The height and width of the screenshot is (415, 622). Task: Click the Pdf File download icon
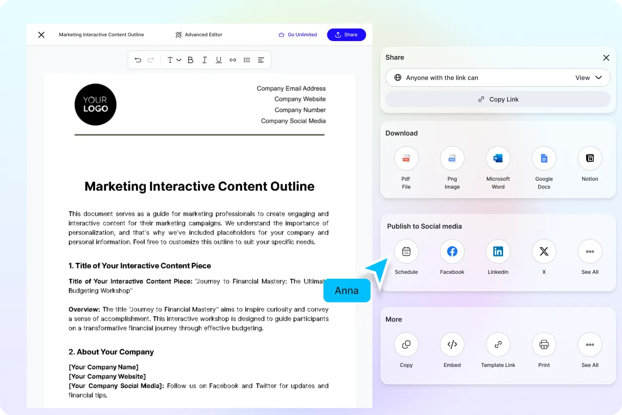pyautogui.click(x=406, y=158)
